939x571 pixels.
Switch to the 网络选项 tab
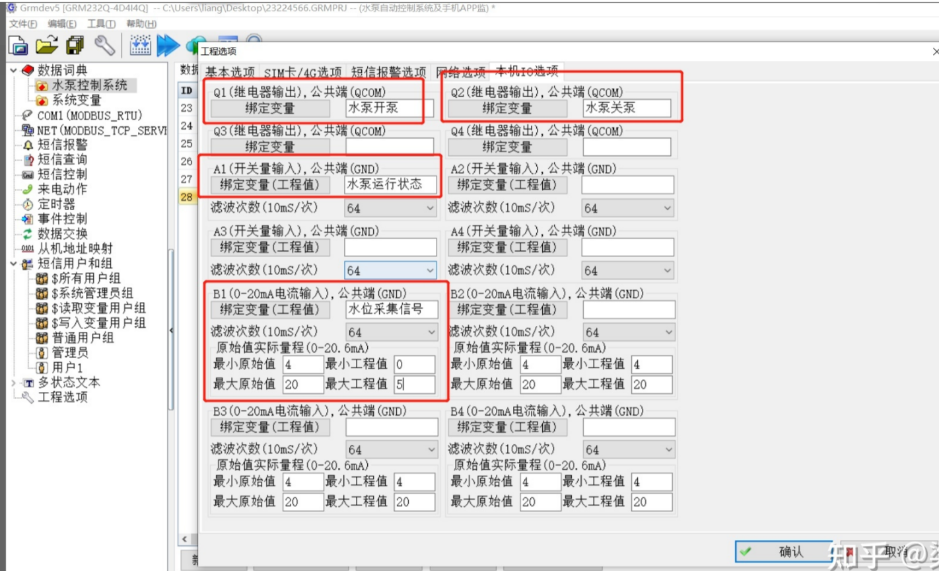coord(461,72)
